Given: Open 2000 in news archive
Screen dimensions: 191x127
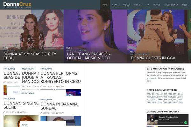Looking at the screenshot, I should click(x=159, y=100).
